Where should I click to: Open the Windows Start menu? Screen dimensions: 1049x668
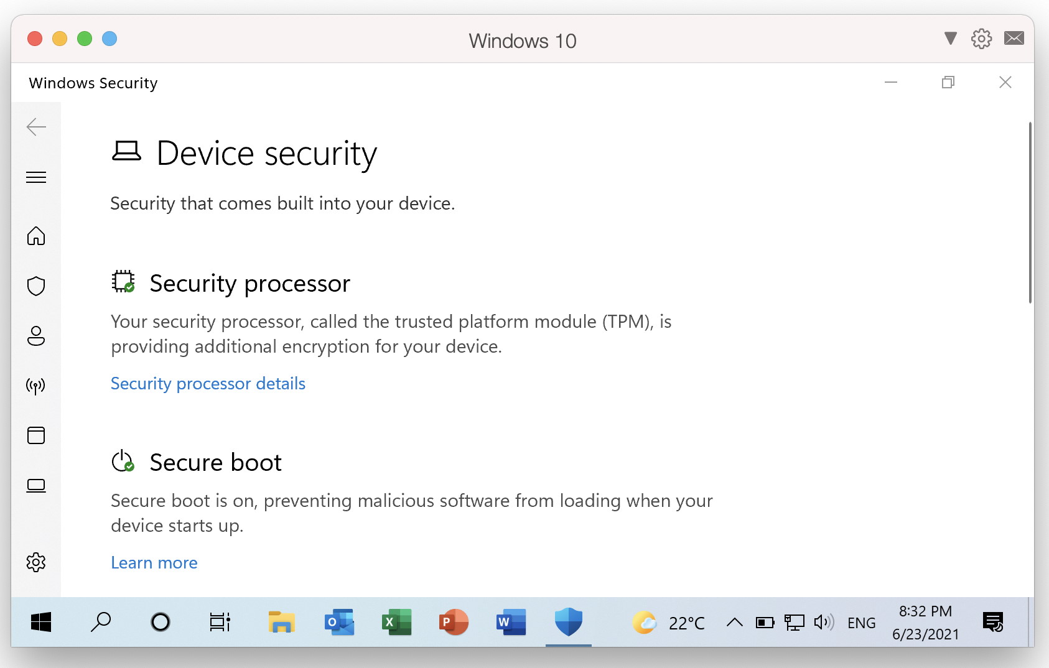(41, 622)
